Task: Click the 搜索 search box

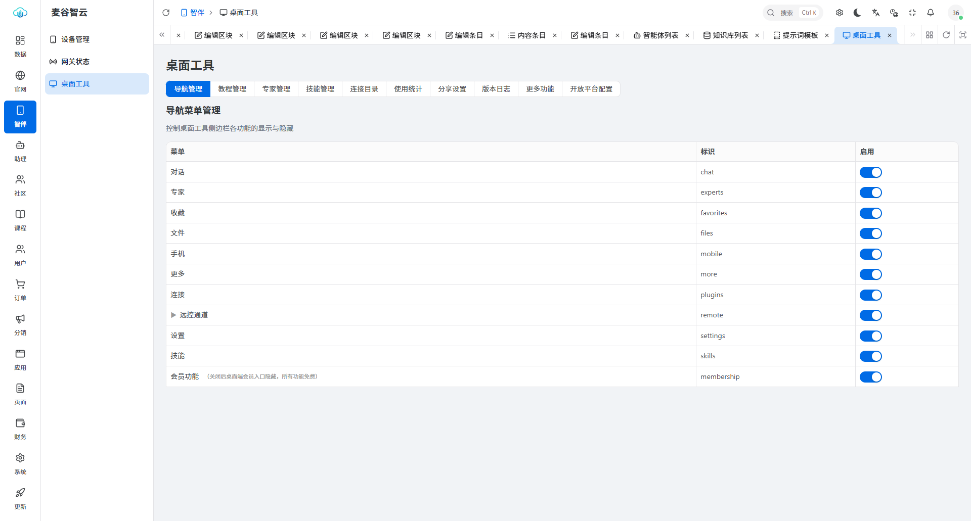Action: [792, 13]
